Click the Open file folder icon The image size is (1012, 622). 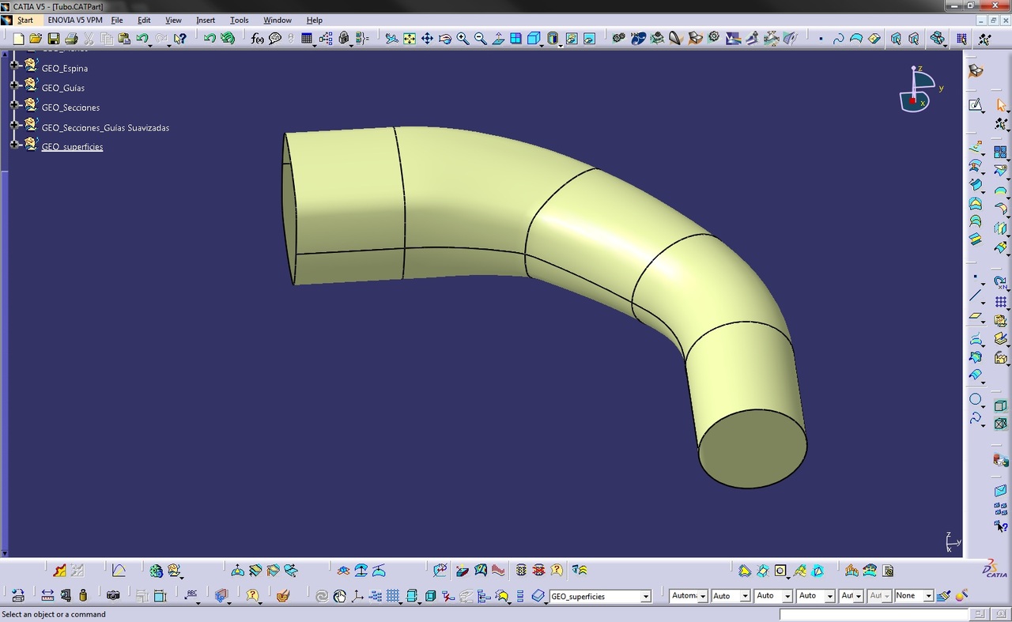(x=36, y=38)
